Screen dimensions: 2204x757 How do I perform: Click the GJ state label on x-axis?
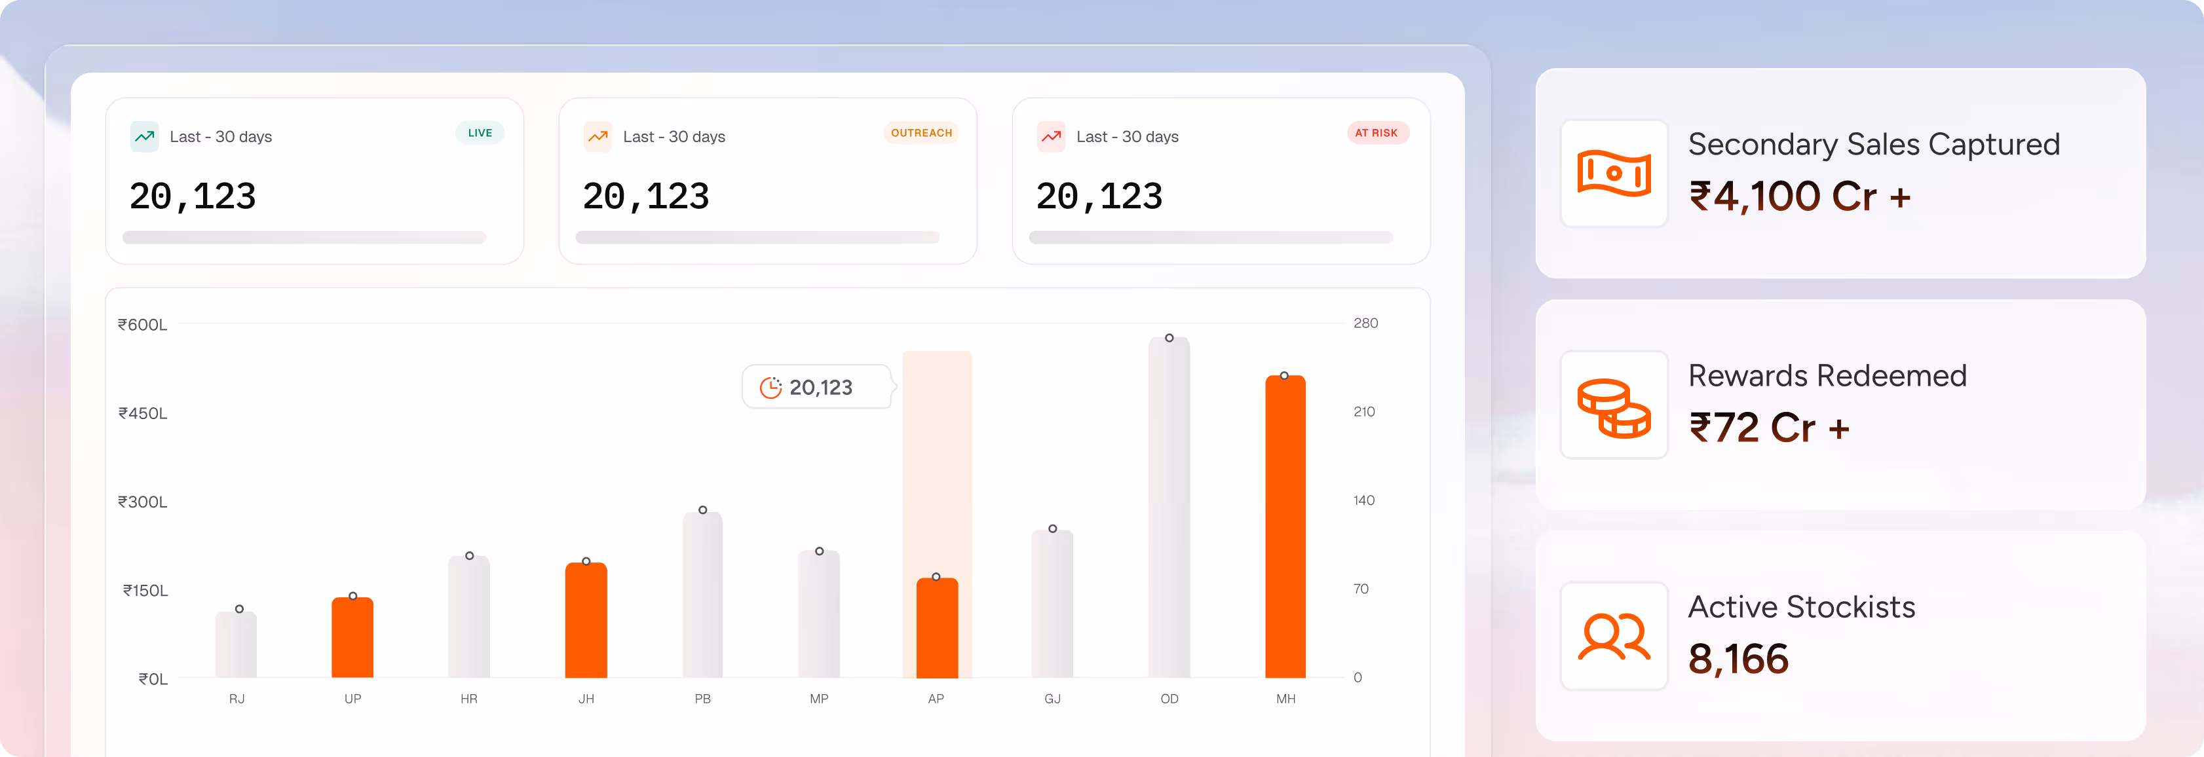pyautogui.click(x=1052, y=699)
